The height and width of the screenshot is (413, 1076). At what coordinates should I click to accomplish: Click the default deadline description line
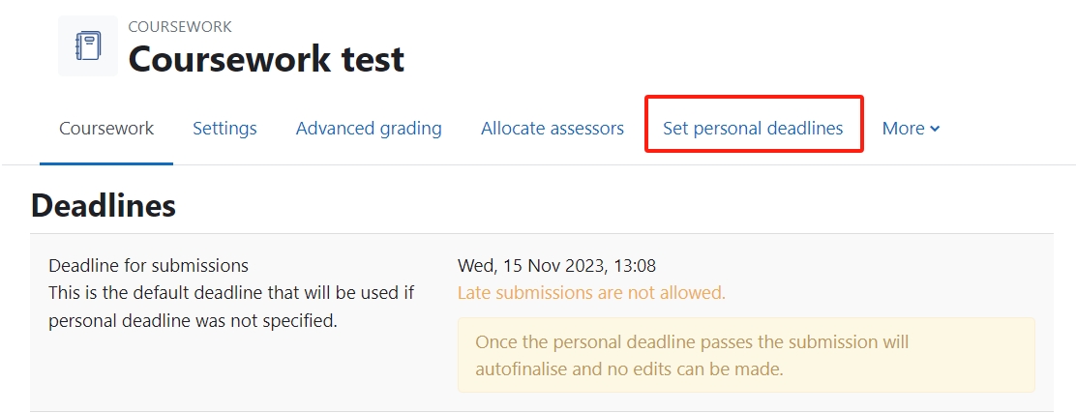tap(231, 293)
